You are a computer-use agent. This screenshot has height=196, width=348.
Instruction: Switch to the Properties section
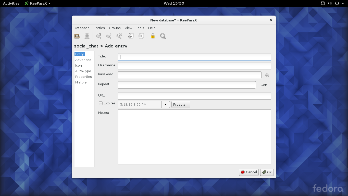click(83, 77)
